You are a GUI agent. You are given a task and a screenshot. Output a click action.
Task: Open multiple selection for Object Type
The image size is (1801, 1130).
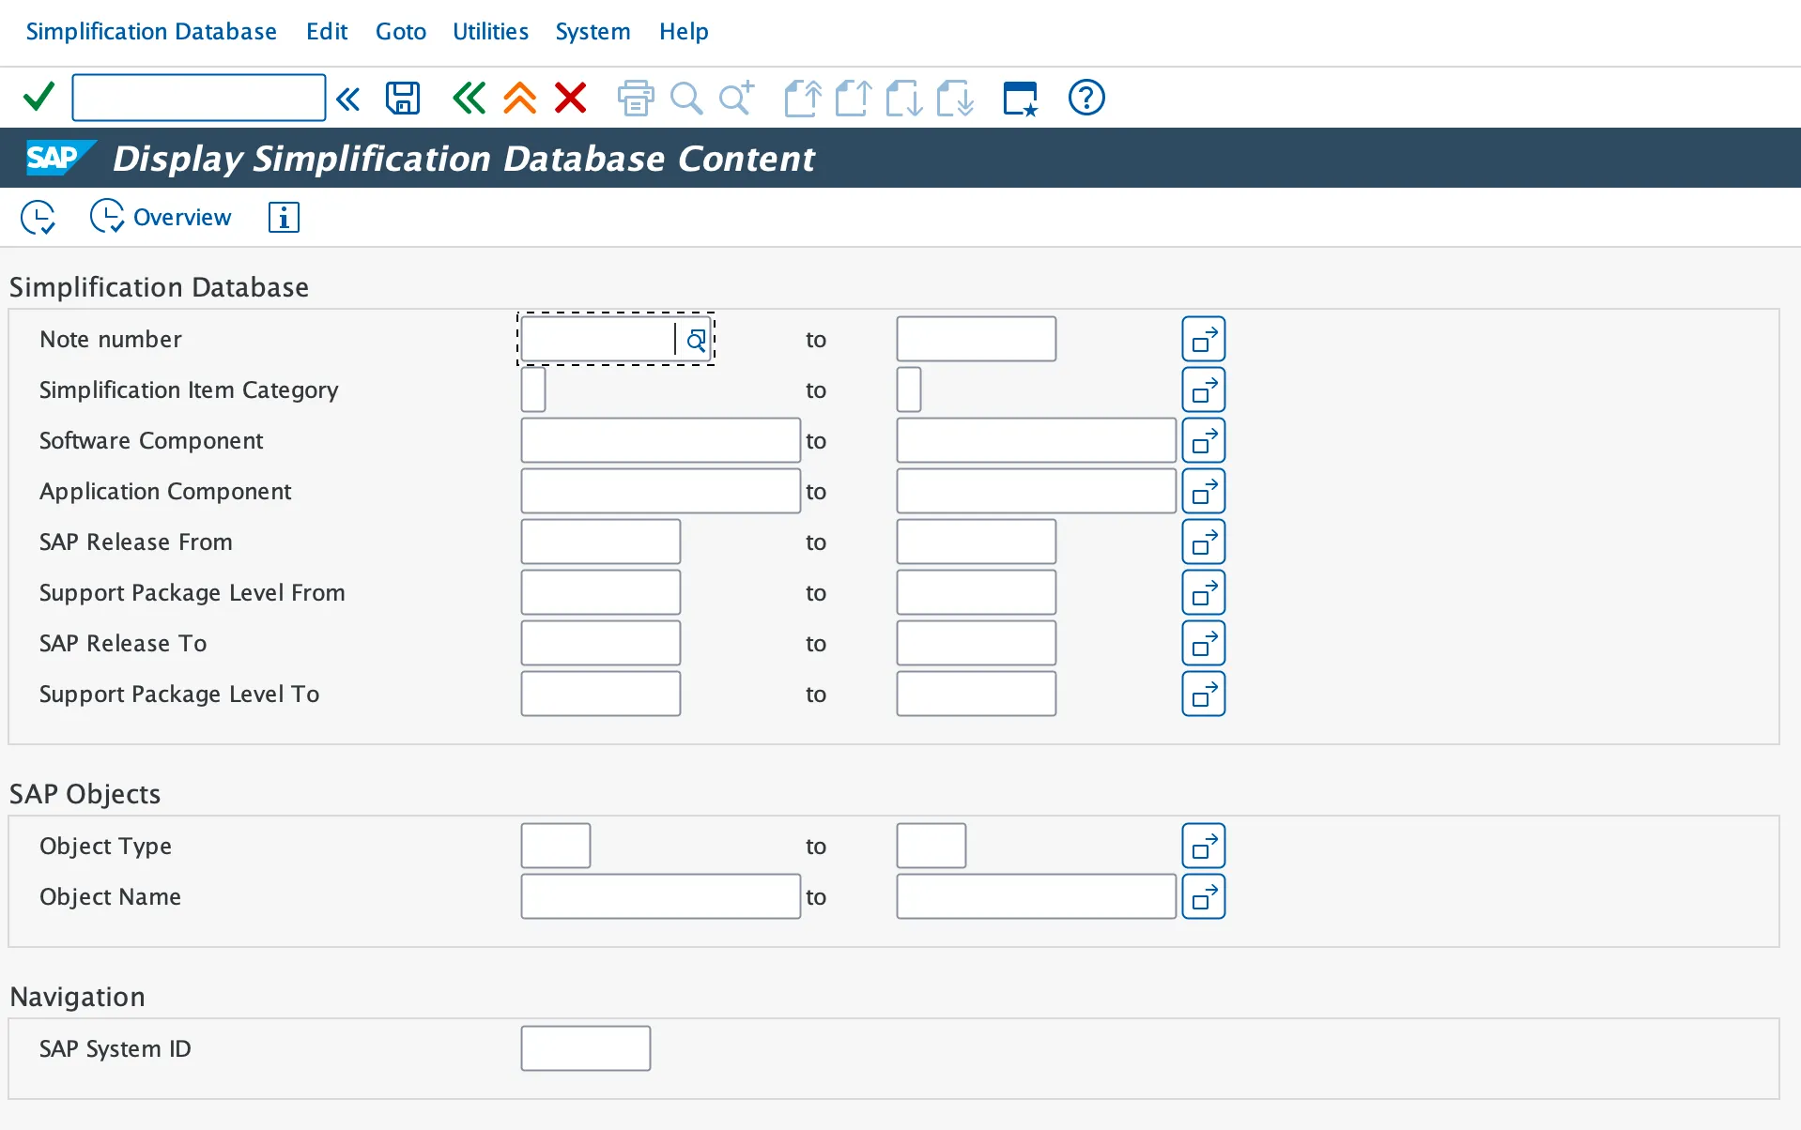pos(1203,847)
